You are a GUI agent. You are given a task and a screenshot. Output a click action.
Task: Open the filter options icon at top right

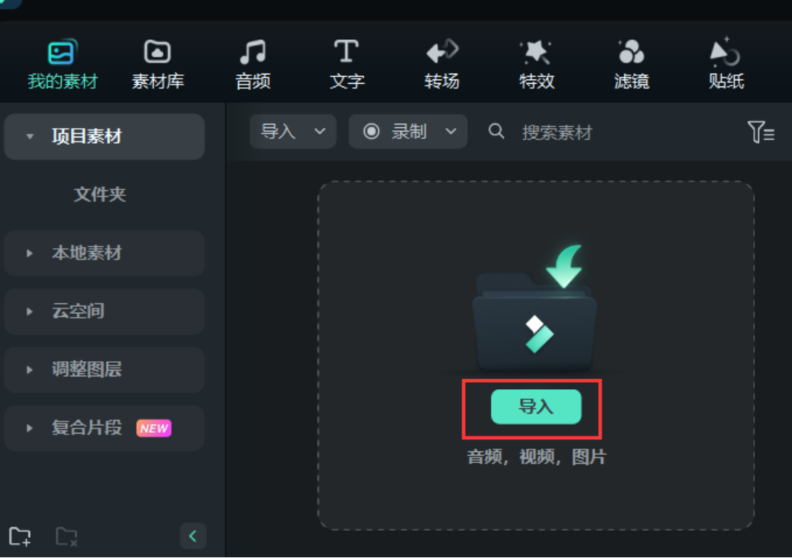tap(761, 132)
